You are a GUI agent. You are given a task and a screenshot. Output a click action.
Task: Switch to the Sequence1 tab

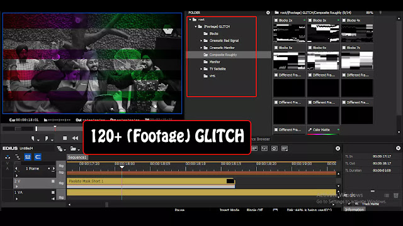77,157
